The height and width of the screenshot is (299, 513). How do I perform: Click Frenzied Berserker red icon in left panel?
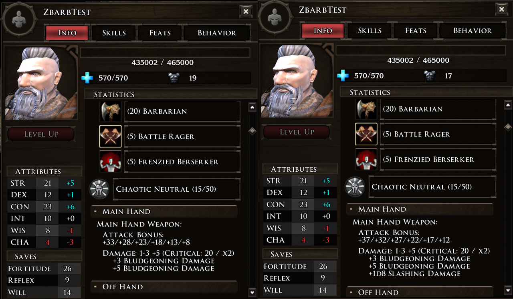coord(110,162)
